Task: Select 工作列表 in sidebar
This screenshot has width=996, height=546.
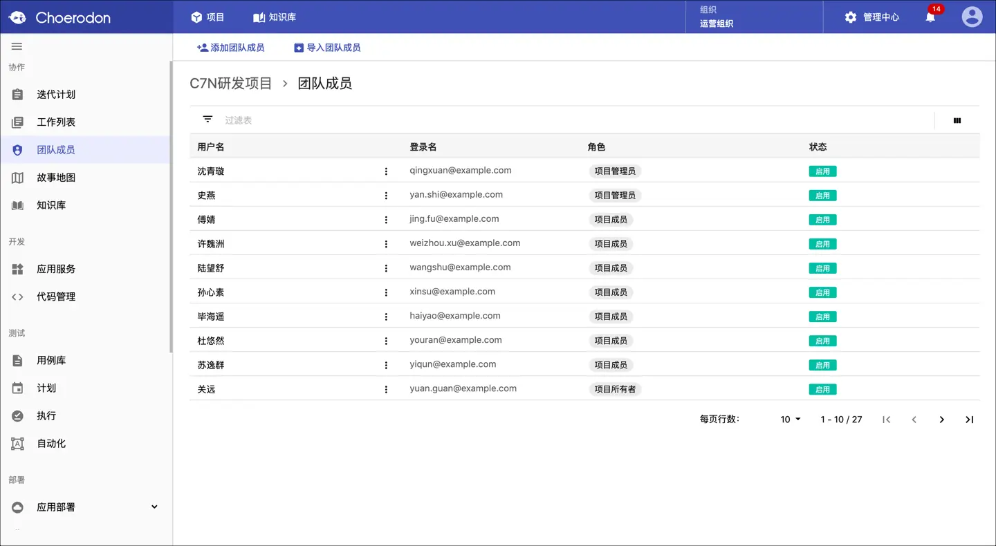Action: point(85,122)
